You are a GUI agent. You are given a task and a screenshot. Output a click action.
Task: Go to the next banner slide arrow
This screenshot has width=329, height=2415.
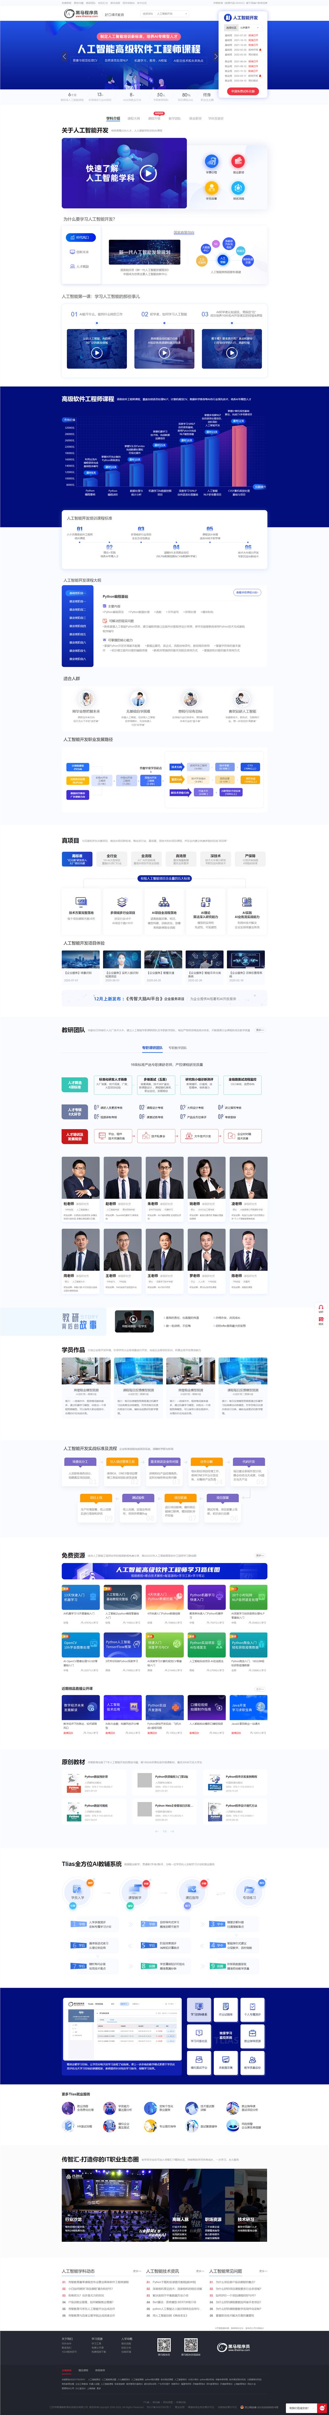[215, 56]
